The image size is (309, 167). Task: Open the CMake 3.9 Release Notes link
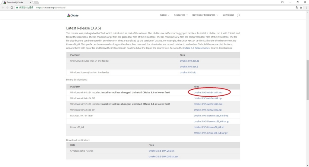(x=196, y=48)
